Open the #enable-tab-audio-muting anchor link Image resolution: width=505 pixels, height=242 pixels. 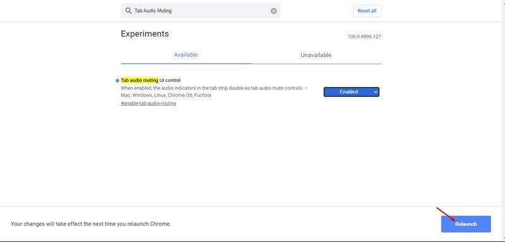click(148, 103)
